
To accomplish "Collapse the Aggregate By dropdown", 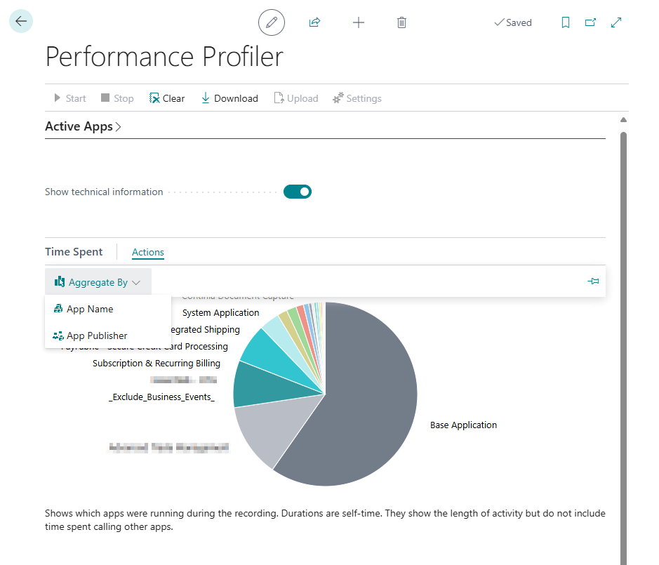I will 98,282.
